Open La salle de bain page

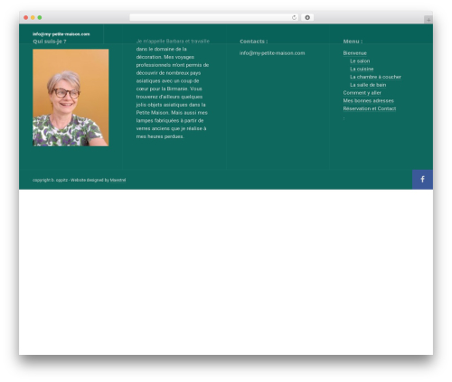368,85
